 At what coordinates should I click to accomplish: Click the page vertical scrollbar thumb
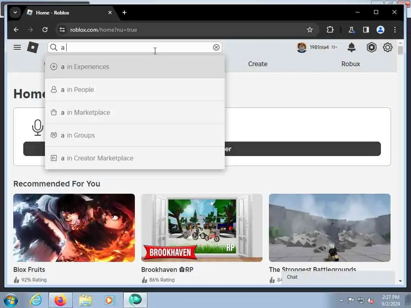[x=400, y=50]
